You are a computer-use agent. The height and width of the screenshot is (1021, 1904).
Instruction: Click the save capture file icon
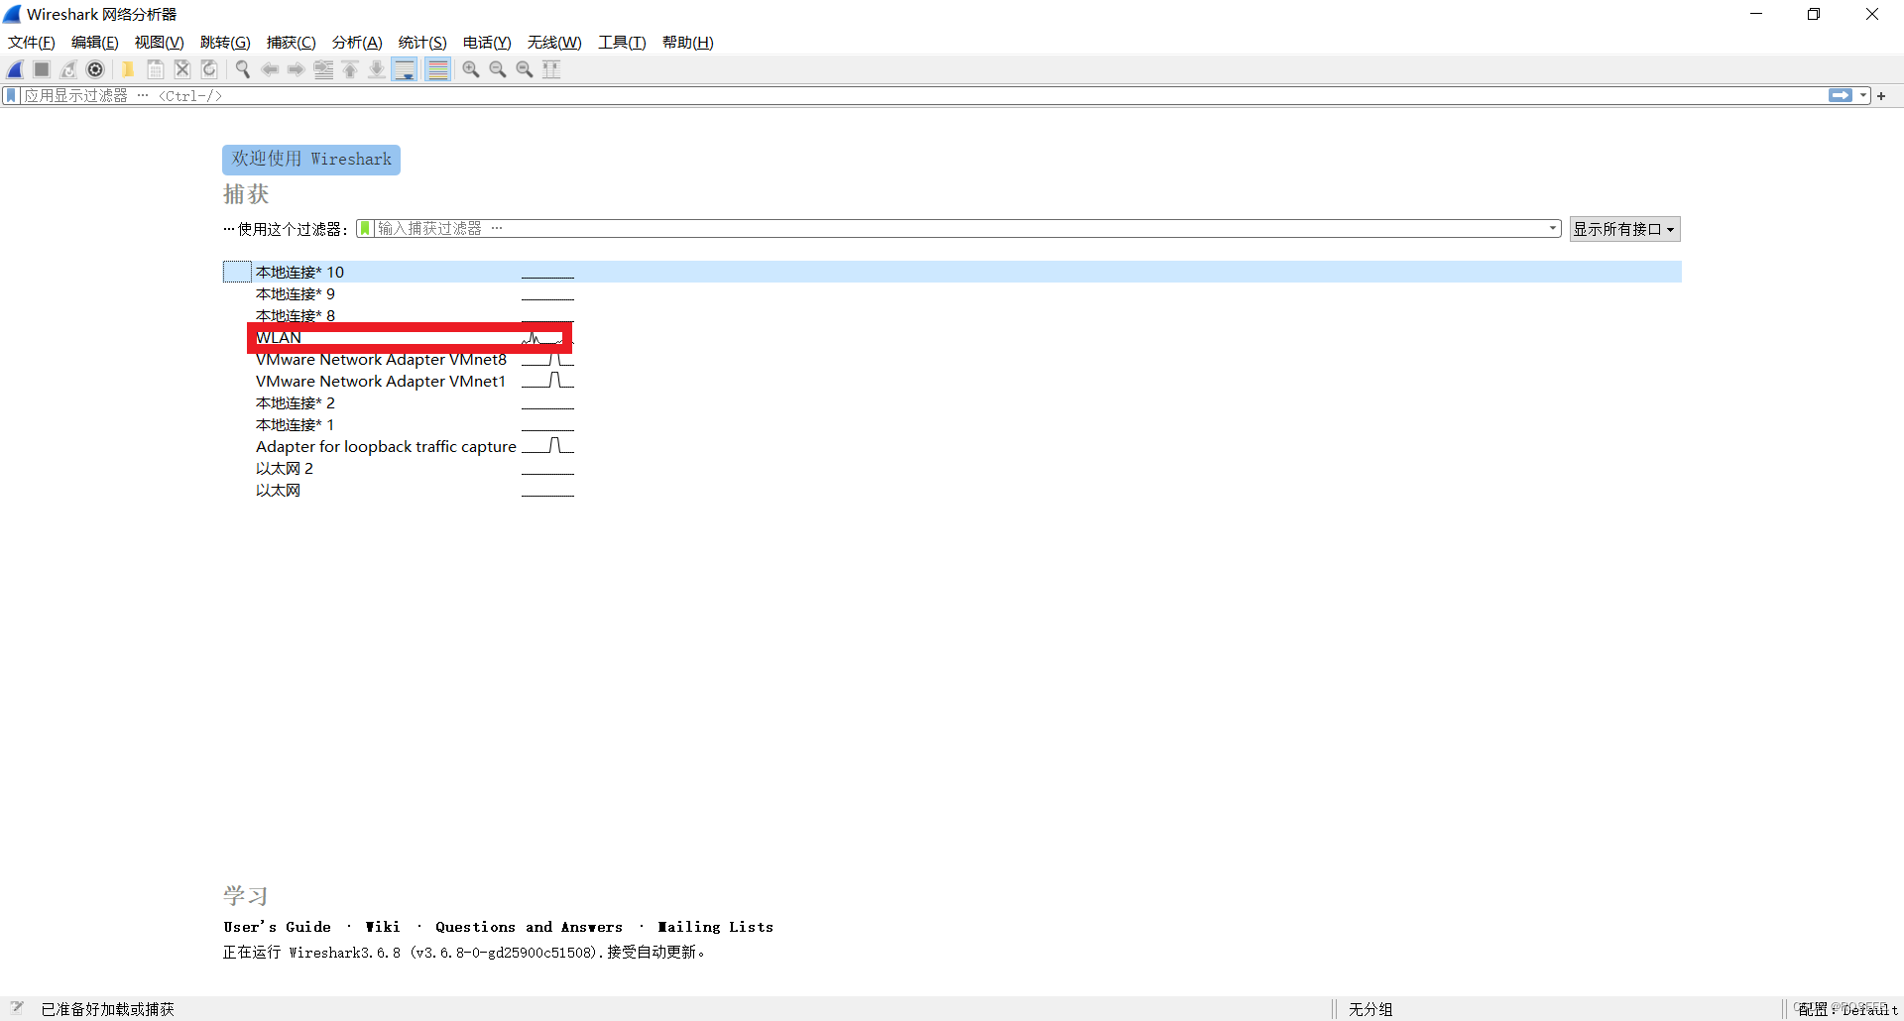tap(156, 69)
